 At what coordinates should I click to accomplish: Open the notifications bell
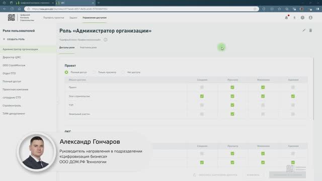286,18
